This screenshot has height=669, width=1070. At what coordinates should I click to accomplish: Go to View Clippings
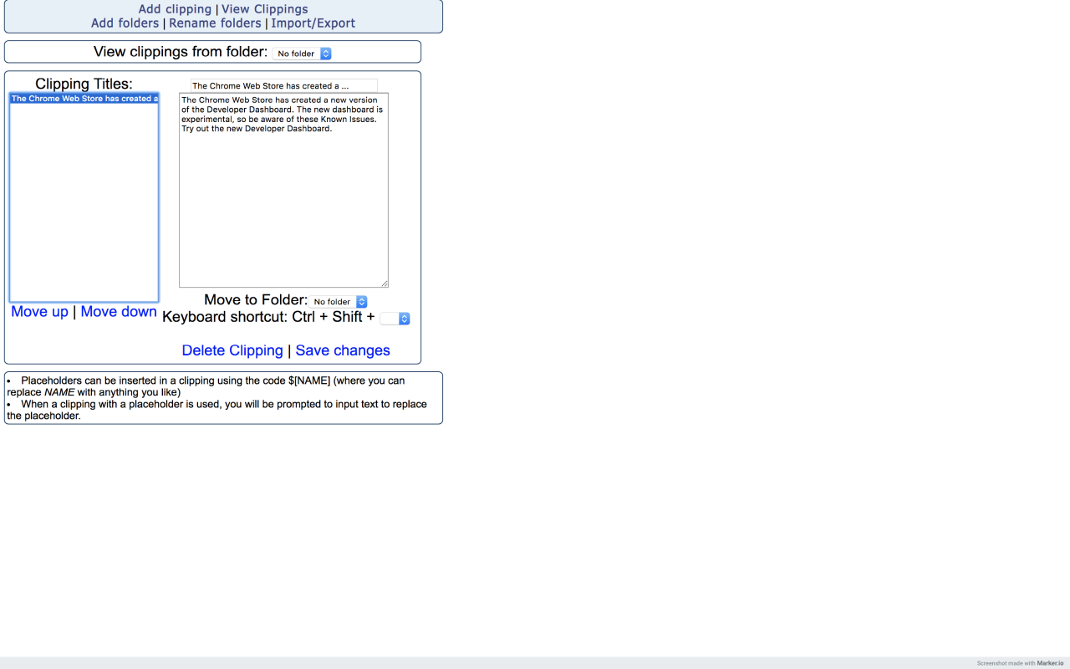tap(265, 9)
